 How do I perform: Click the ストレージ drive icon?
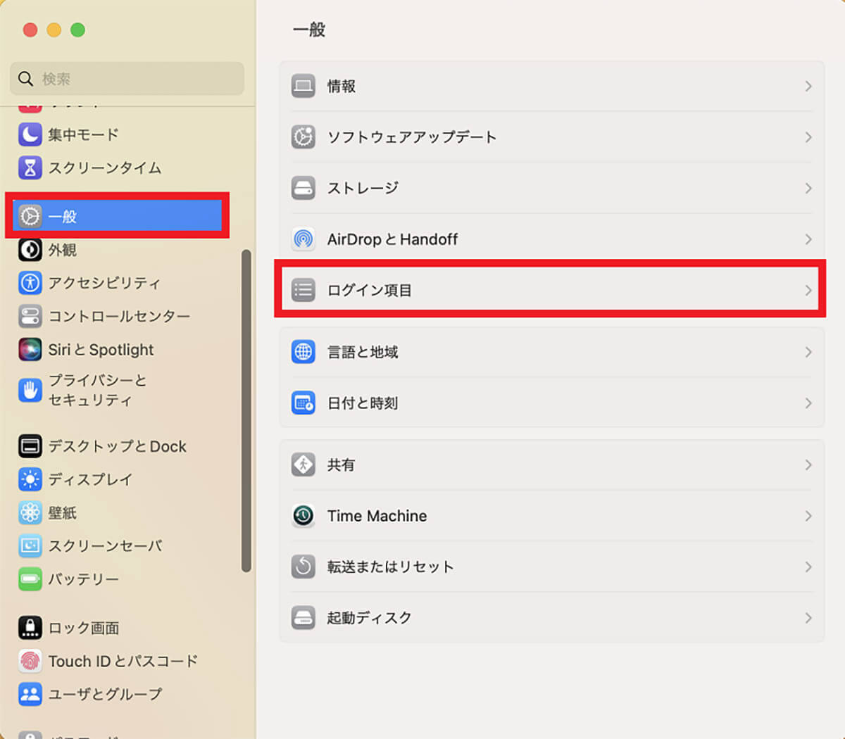coord(303,188)
